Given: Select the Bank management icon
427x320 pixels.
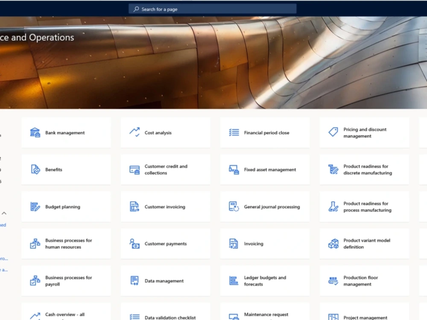Looking at the screenshot, I should [x=35, y=132].
